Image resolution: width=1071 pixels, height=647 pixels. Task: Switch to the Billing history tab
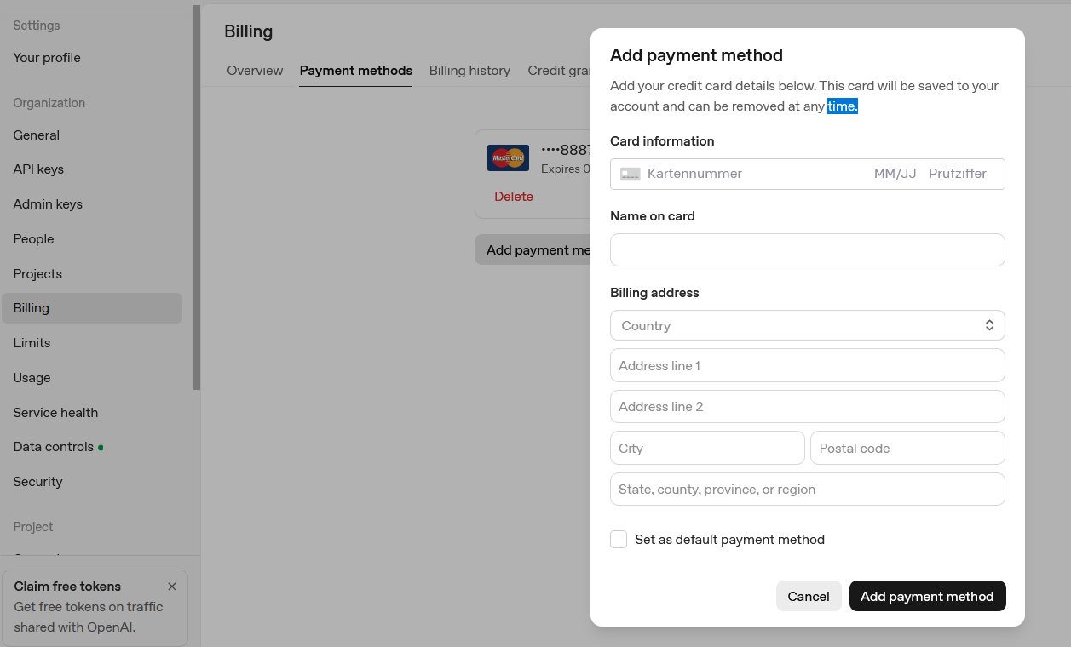(469, 71)
